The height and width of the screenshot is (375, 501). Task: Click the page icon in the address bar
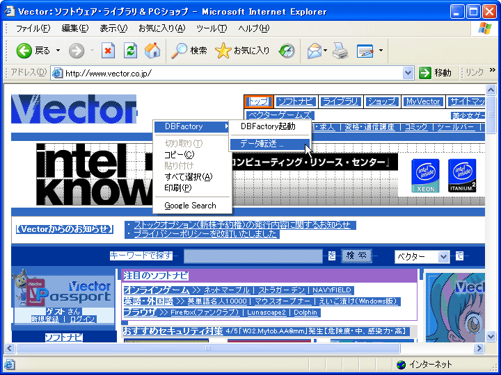coord(57,73)
